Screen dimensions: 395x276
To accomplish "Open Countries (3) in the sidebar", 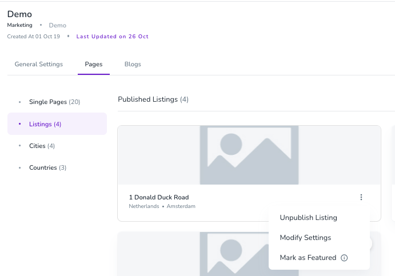I will coord(47,167).
